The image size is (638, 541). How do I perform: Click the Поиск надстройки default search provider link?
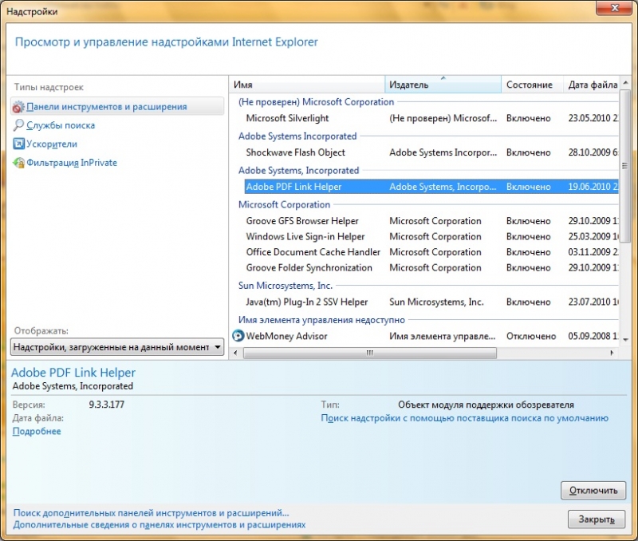tap(464, 418)
